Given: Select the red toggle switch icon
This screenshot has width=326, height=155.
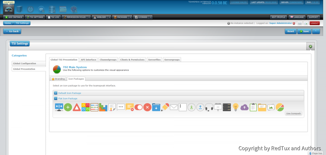Looking at the screenshot, I should tap(138, 107).
